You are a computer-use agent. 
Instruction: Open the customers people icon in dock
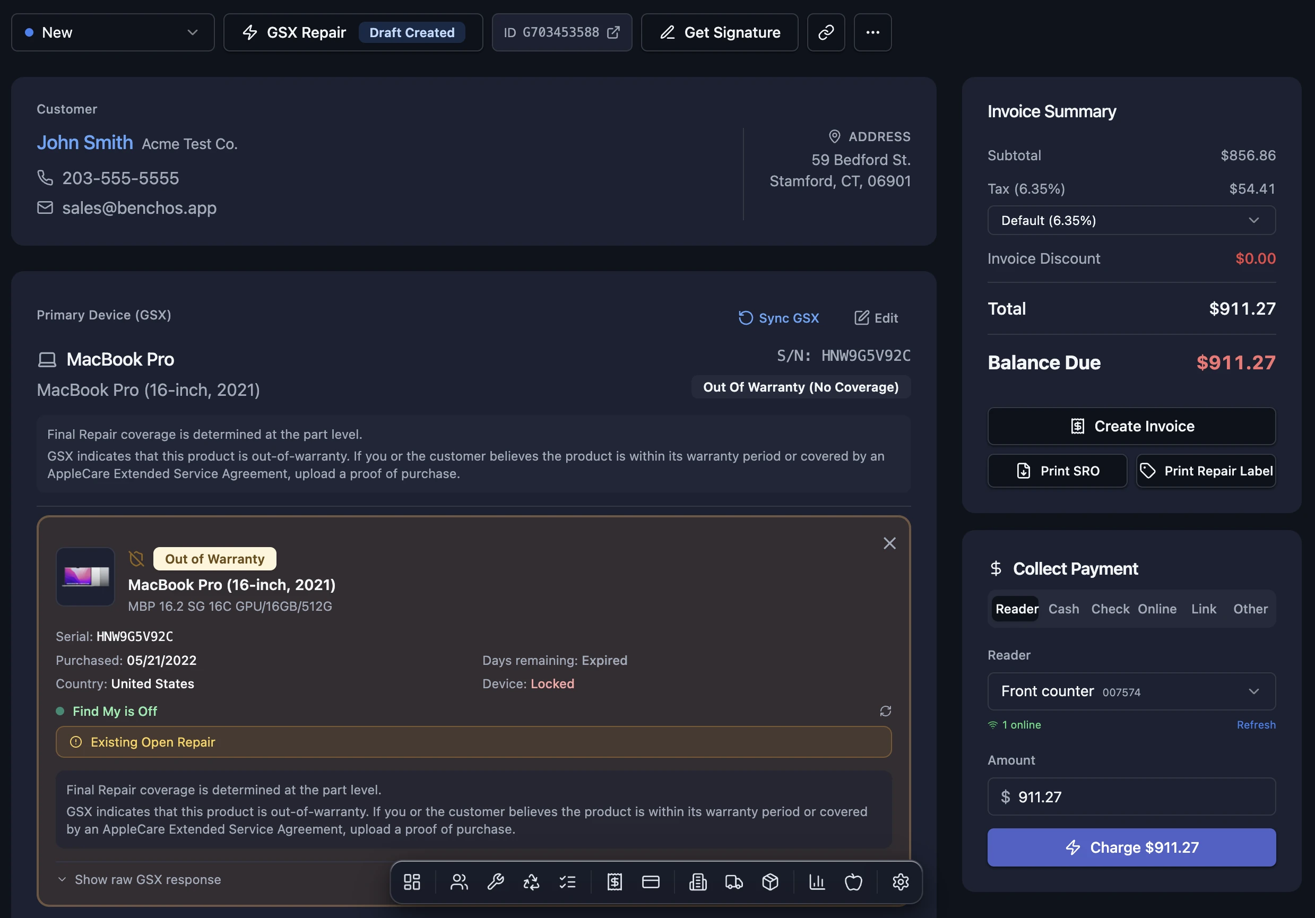click(x=460, y=882)
